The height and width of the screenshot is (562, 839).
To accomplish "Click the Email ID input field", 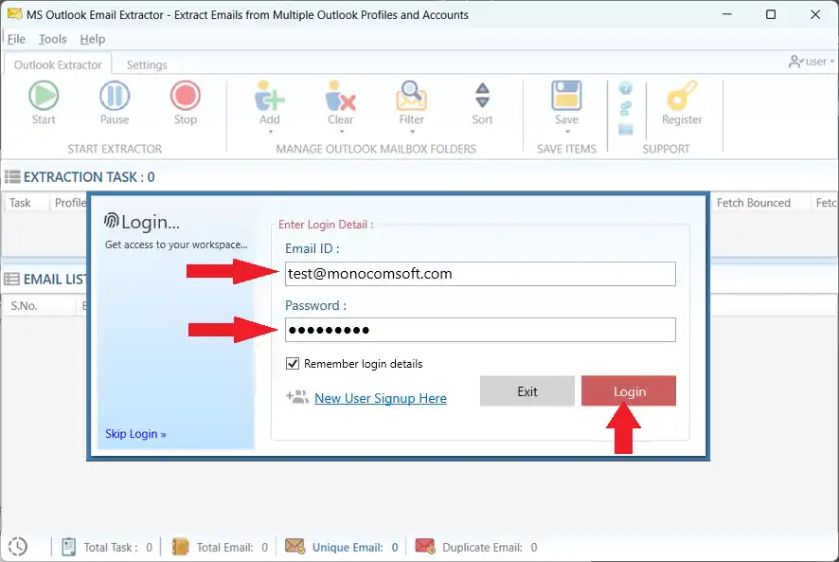I will click(480, 274).
